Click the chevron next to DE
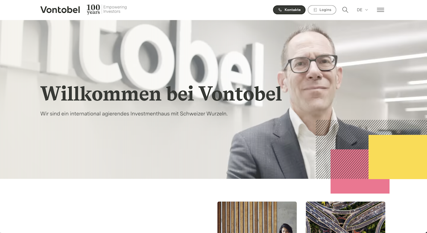This screenshot has height=233, width=427. (x=366, y=10)
